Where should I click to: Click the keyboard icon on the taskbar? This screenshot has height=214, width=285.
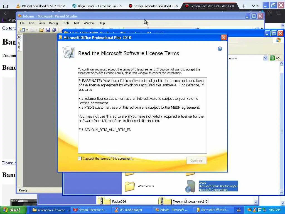[239, 210]
